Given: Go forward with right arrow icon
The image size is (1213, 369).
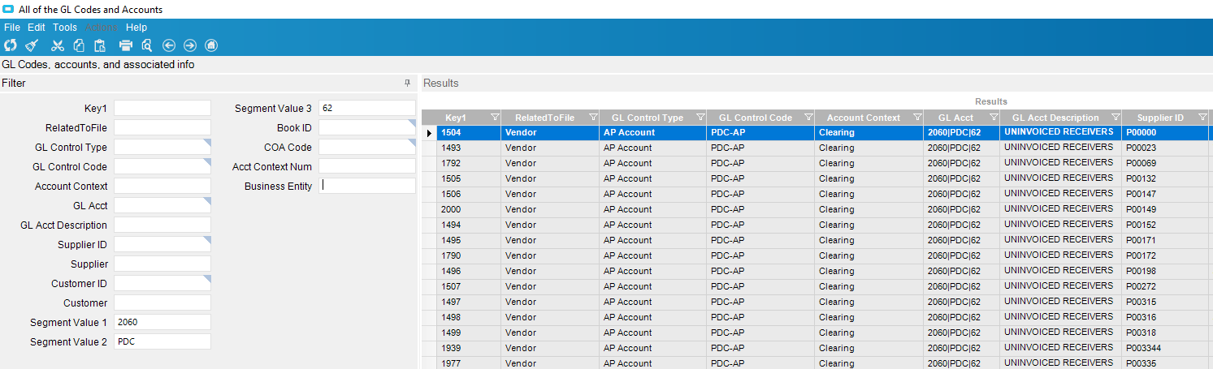Looking at the screenshot, I should tap(190, 45).
